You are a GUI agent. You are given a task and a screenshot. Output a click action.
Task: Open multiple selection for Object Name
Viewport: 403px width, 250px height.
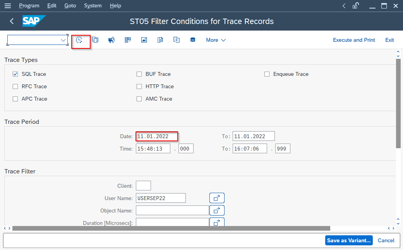(217, 211)
